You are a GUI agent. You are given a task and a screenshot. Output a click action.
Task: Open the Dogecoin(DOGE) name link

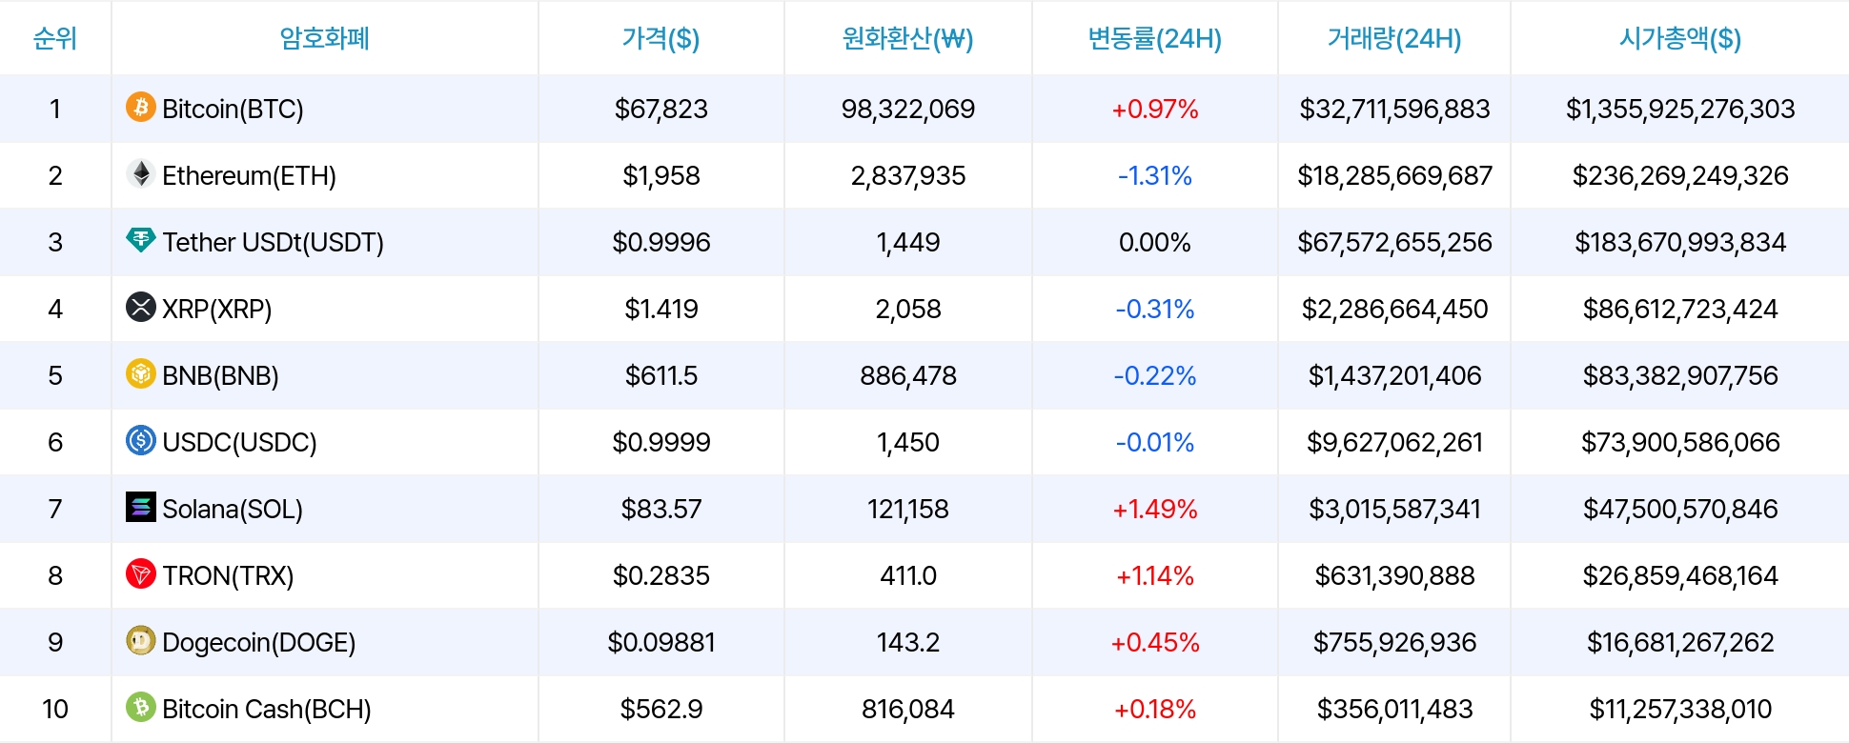point(258,642)
